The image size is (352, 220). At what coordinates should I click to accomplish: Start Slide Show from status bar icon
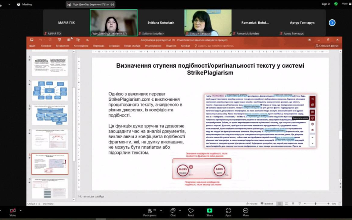pos(300,204)
